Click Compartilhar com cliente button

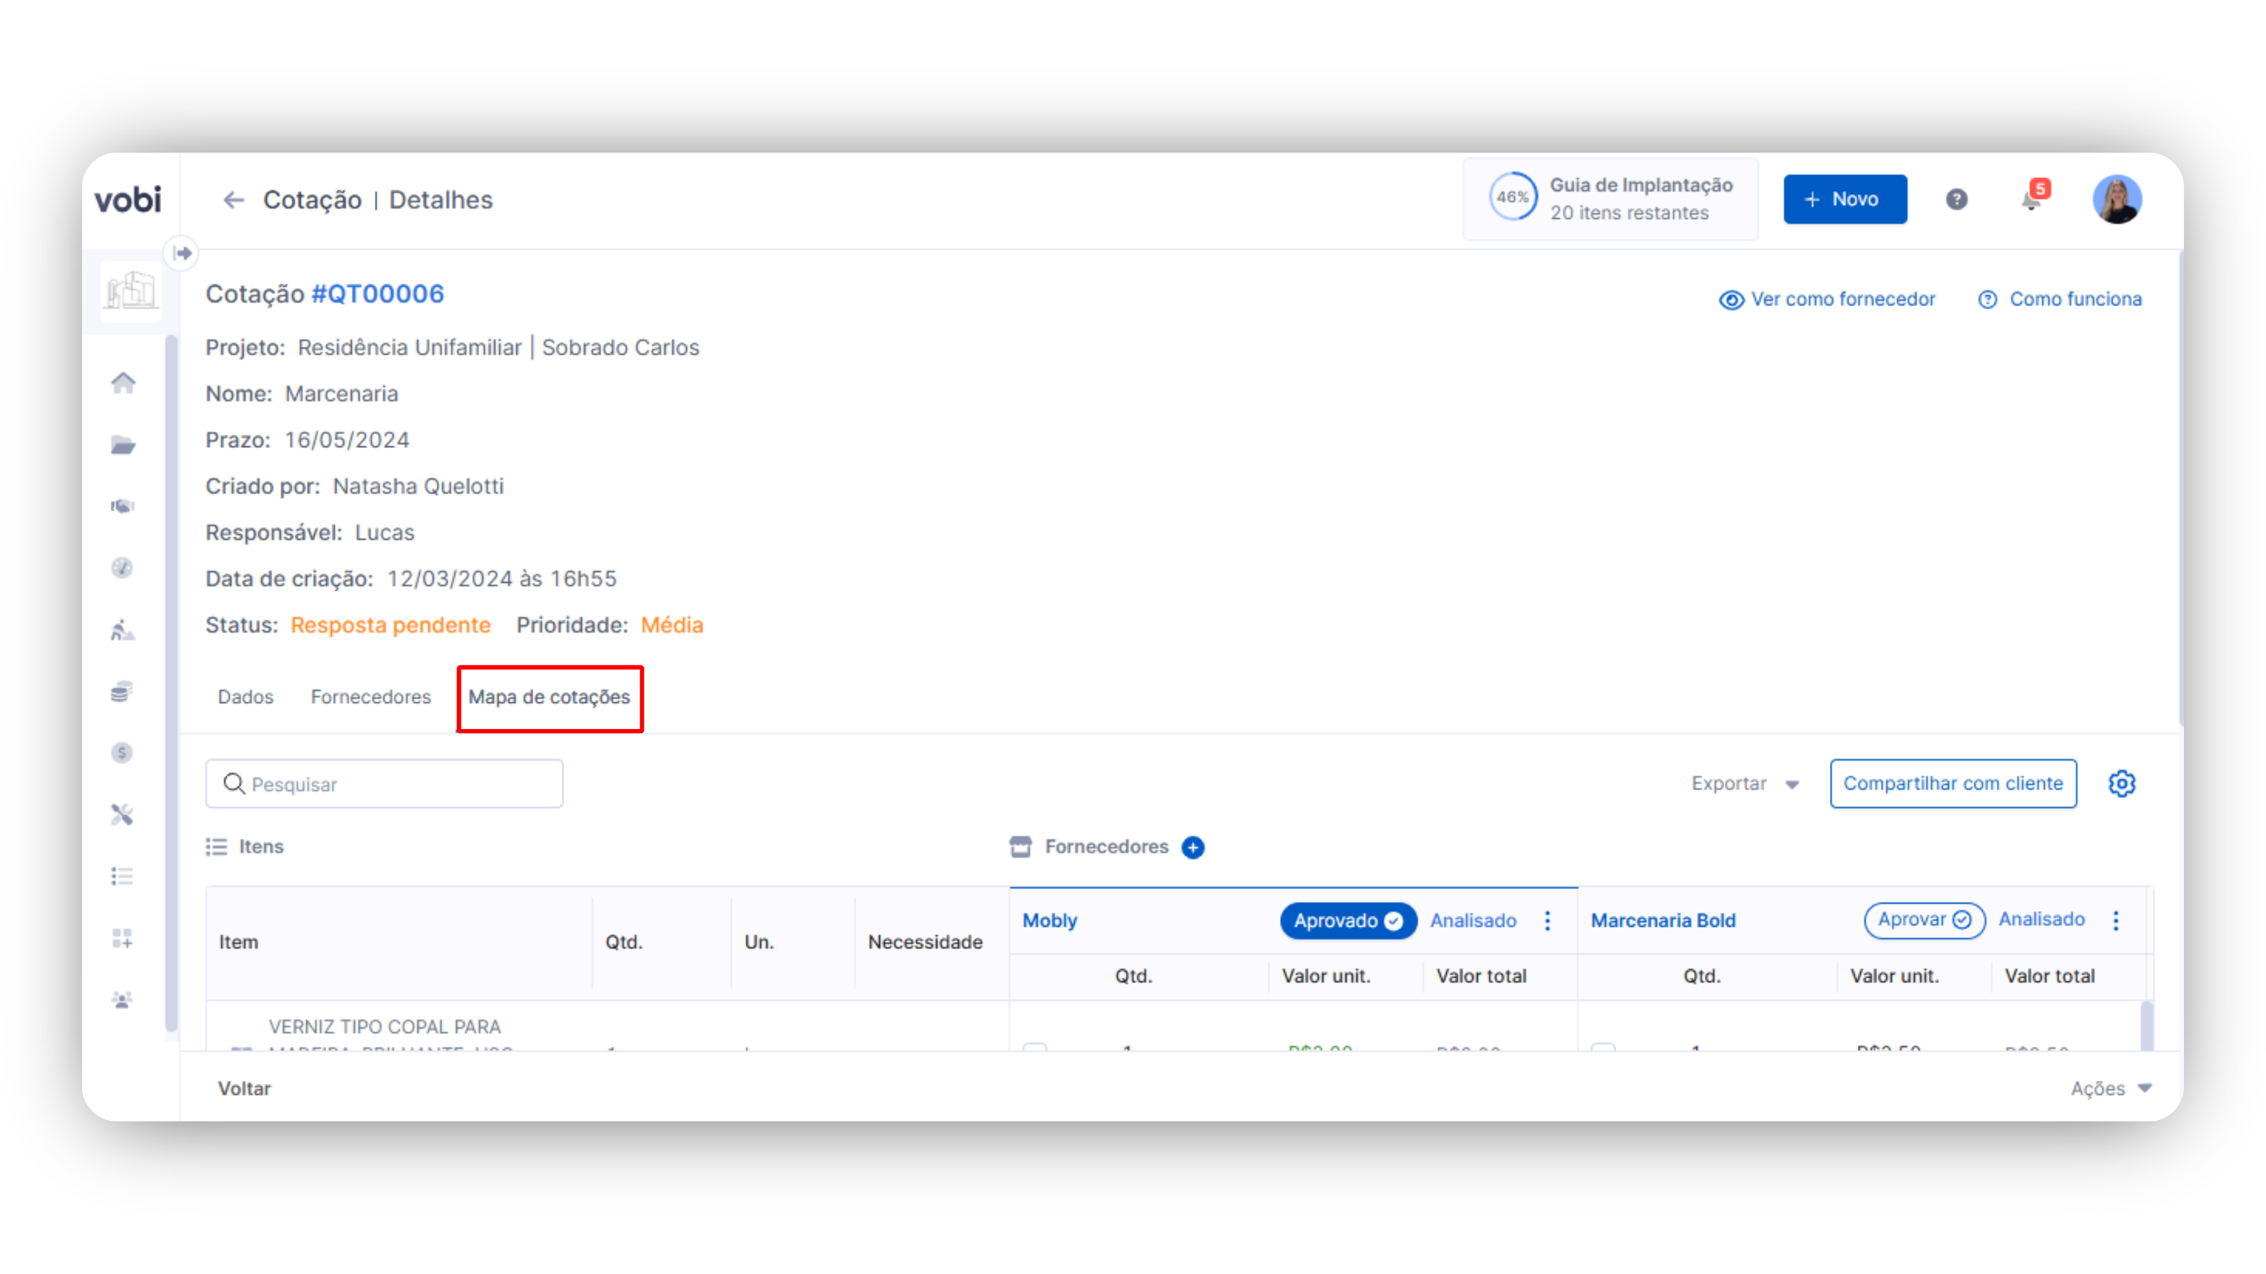(x=1953, y=783)
